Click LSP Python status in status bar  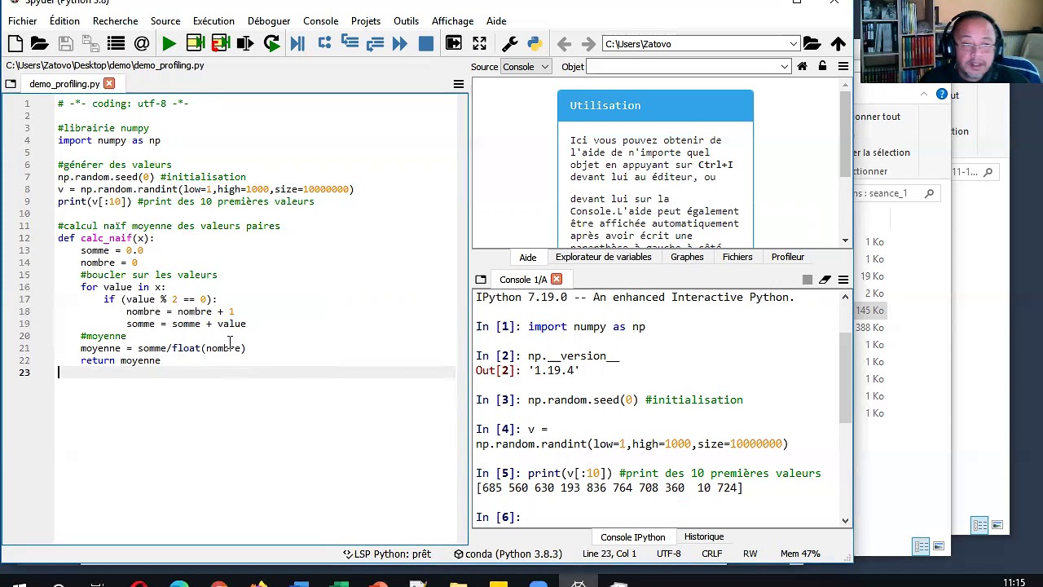(x=387, y=554)
